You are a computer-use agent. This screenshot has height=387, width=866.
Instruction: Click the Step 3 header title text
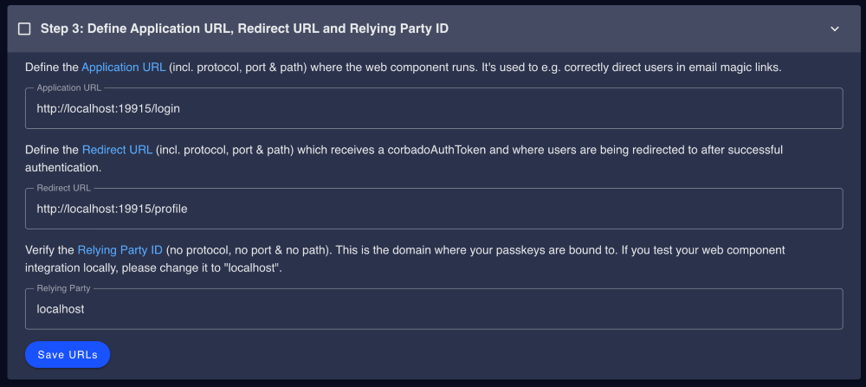pos(244,29)
